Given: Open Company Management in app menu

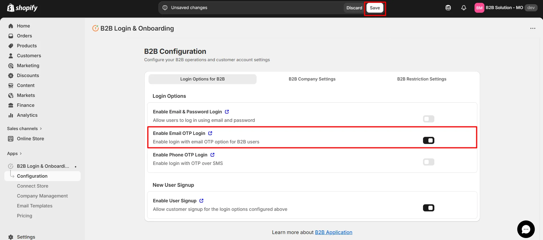Looking at the screenshot, I should [42, 196].
